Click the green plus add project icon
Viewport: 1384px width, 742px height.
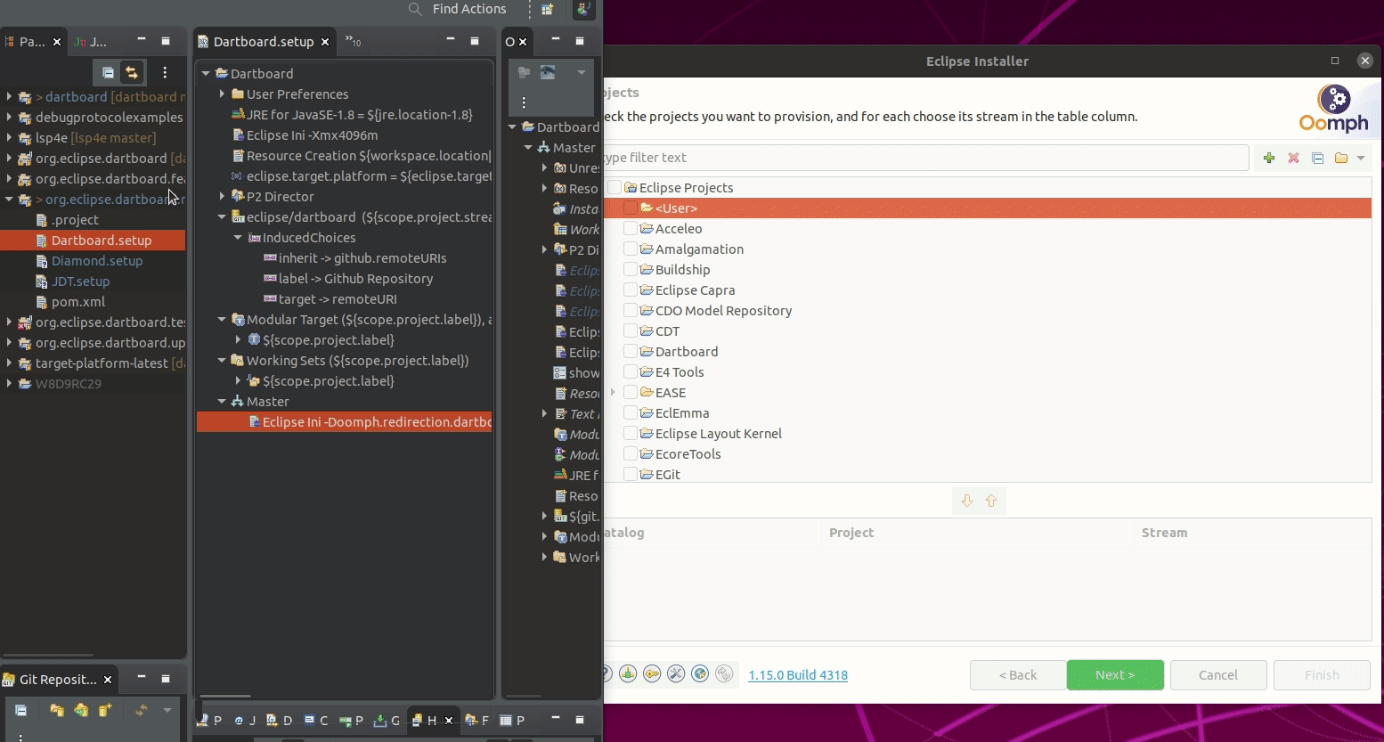coord(1269,158)
